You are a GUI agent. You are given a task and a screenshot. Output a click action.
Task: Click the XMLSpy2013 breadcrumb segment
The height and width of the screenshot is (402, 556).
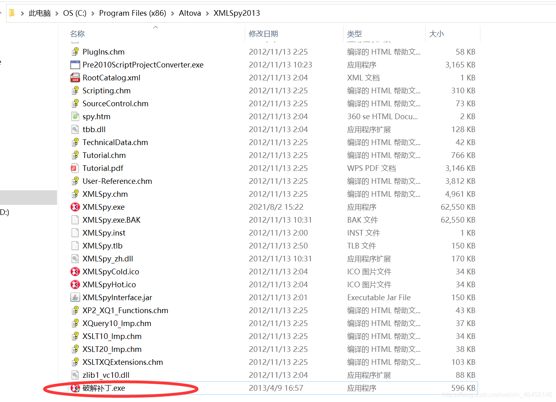tap(237, 13)
